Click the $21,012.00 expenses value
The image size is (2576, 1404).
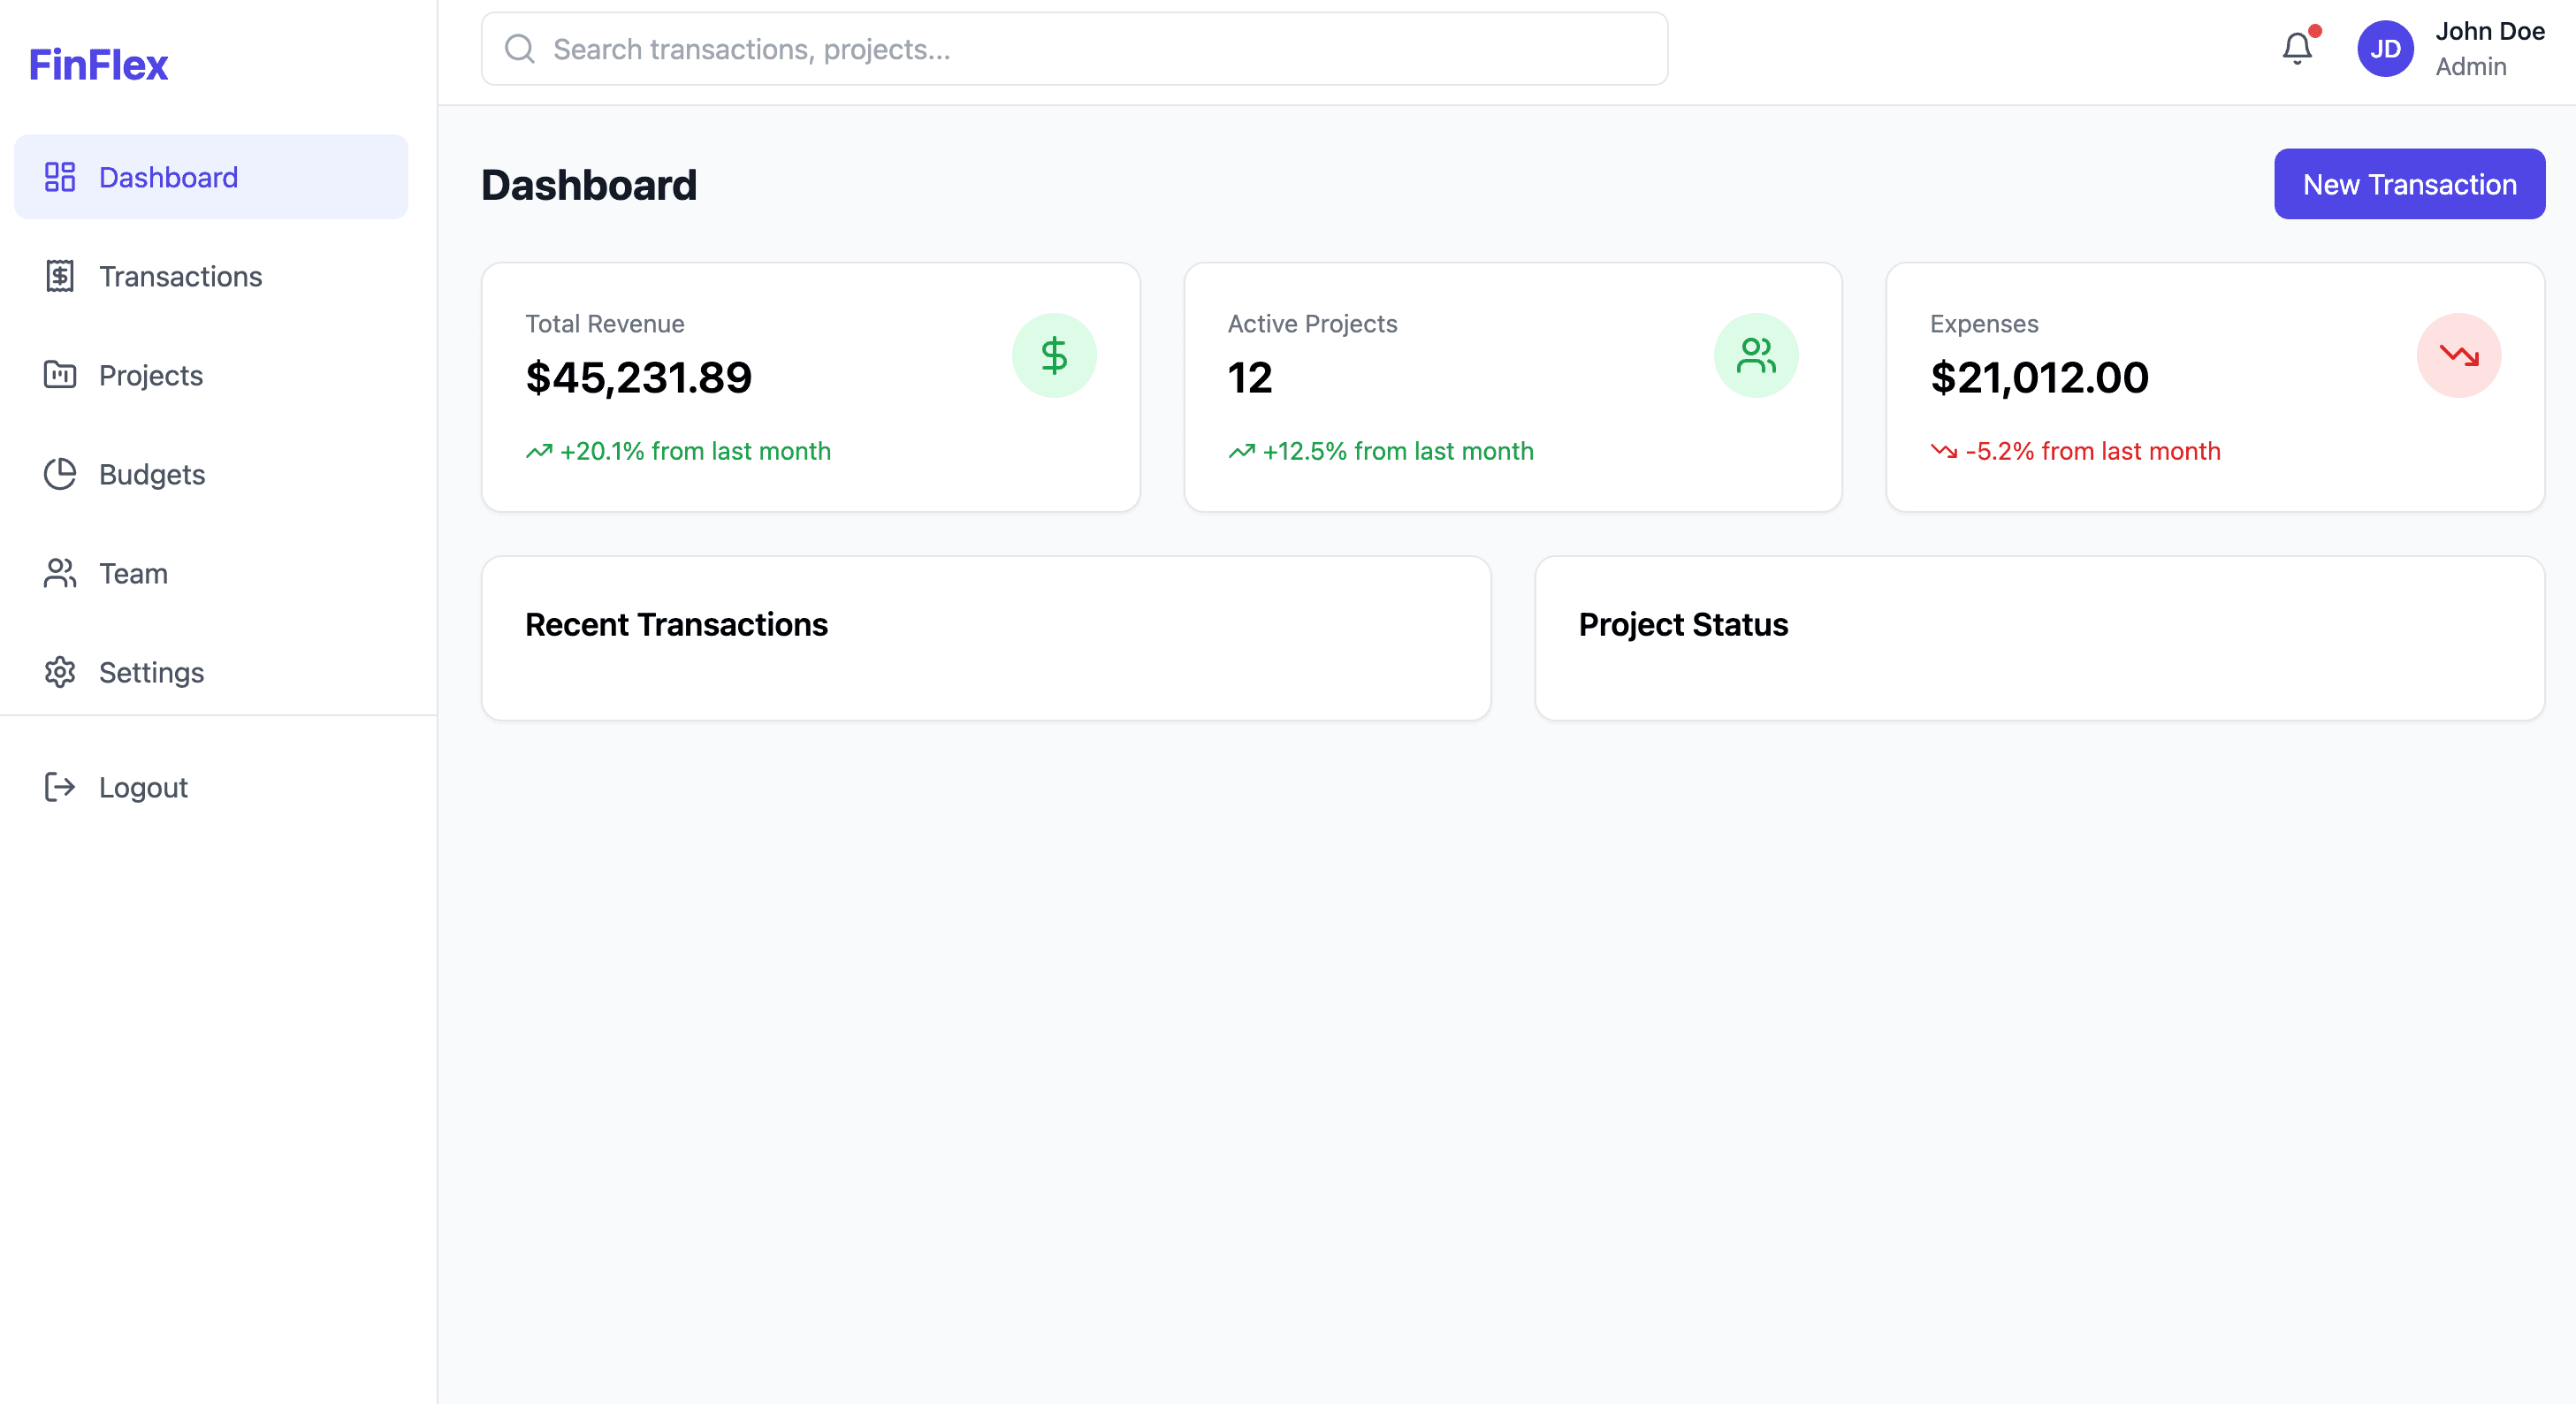click(2039, 377)
